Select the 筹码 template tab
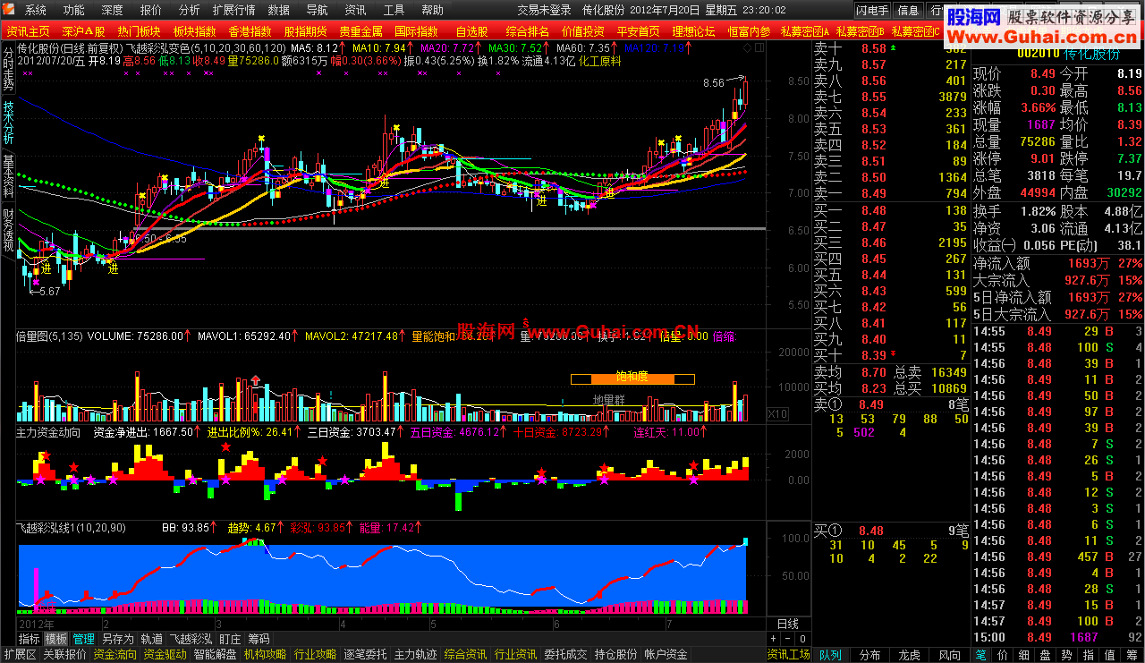 259,639
